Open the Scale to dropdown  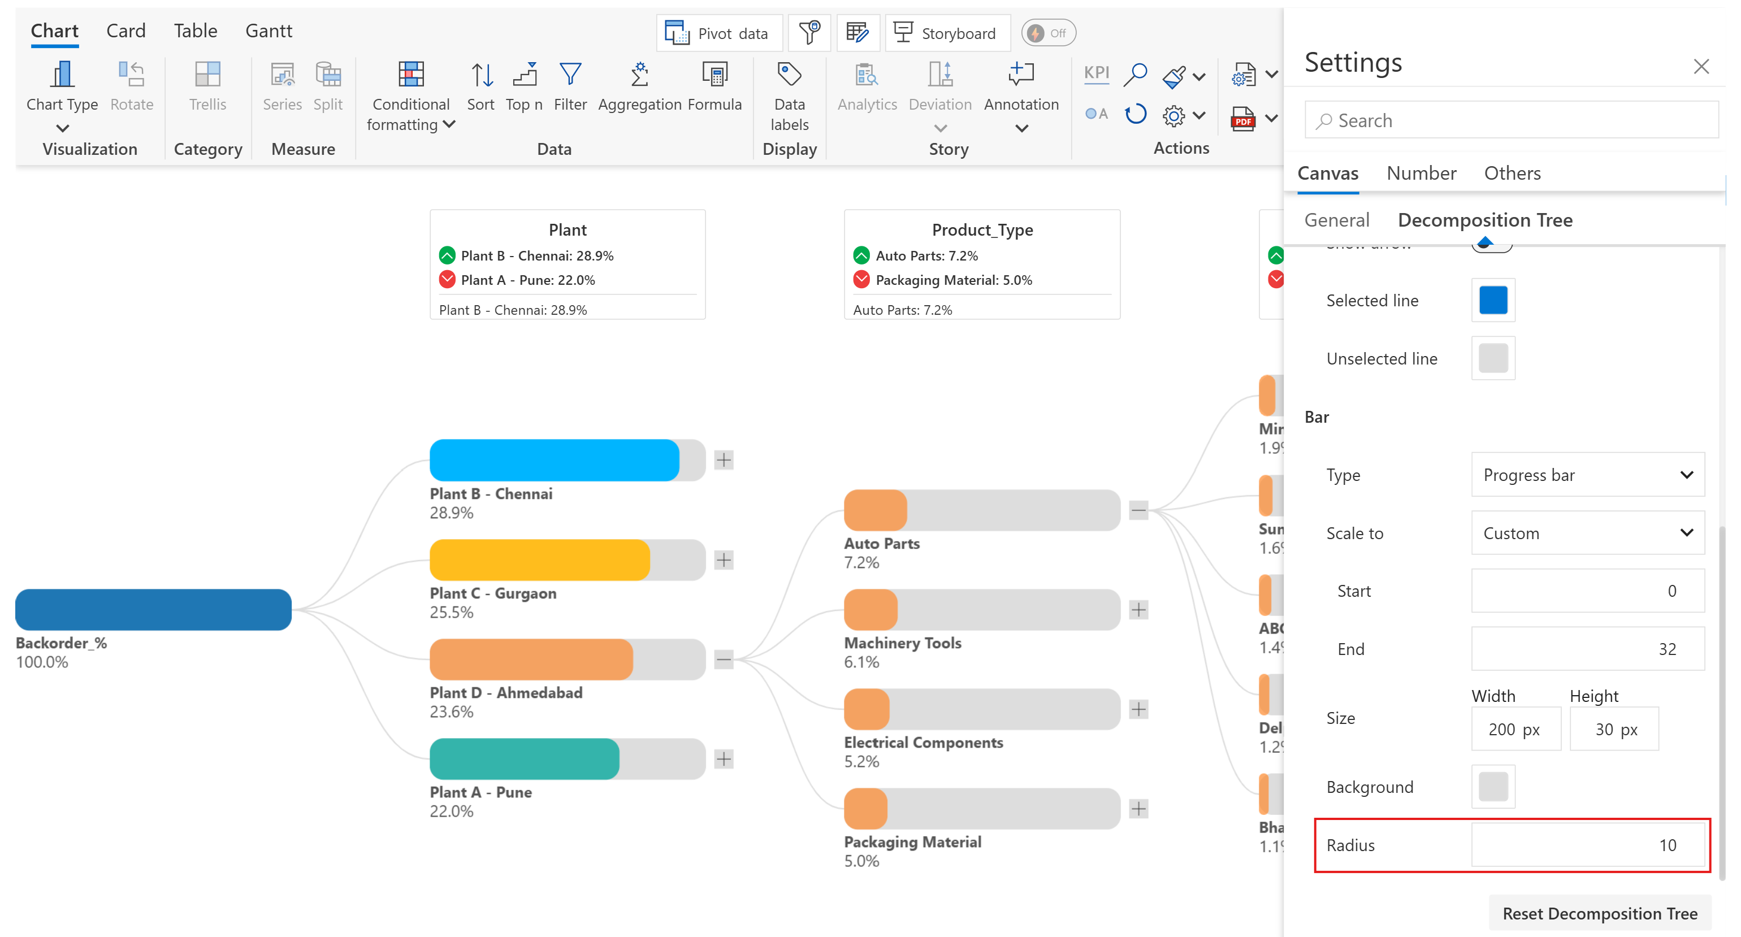click(x=1587, y=533)
